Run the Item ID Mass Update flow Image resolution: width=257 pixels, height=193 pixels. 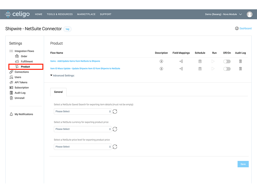click(213, 69)
